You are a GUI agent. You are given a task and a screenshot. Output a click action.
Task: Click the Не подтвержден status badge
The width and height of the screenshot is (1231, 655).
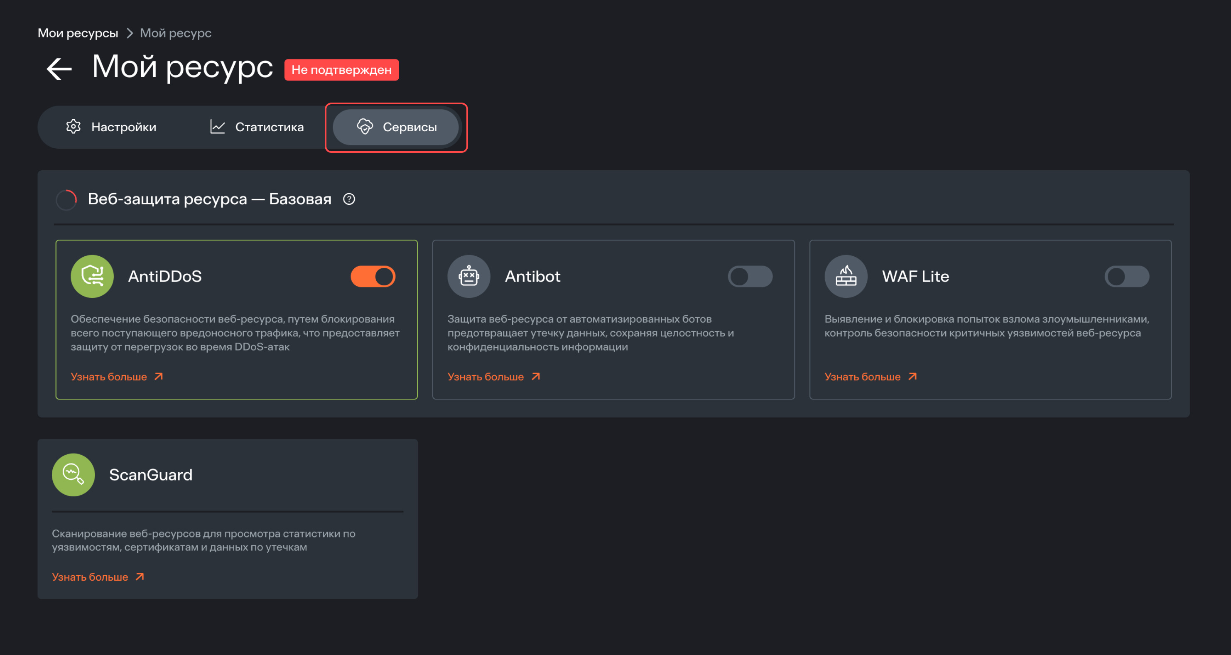pyautogui.click(x=341, y=70)
